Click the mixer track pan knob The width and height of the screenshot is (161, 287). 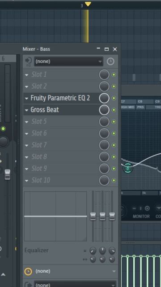(3, 142)
